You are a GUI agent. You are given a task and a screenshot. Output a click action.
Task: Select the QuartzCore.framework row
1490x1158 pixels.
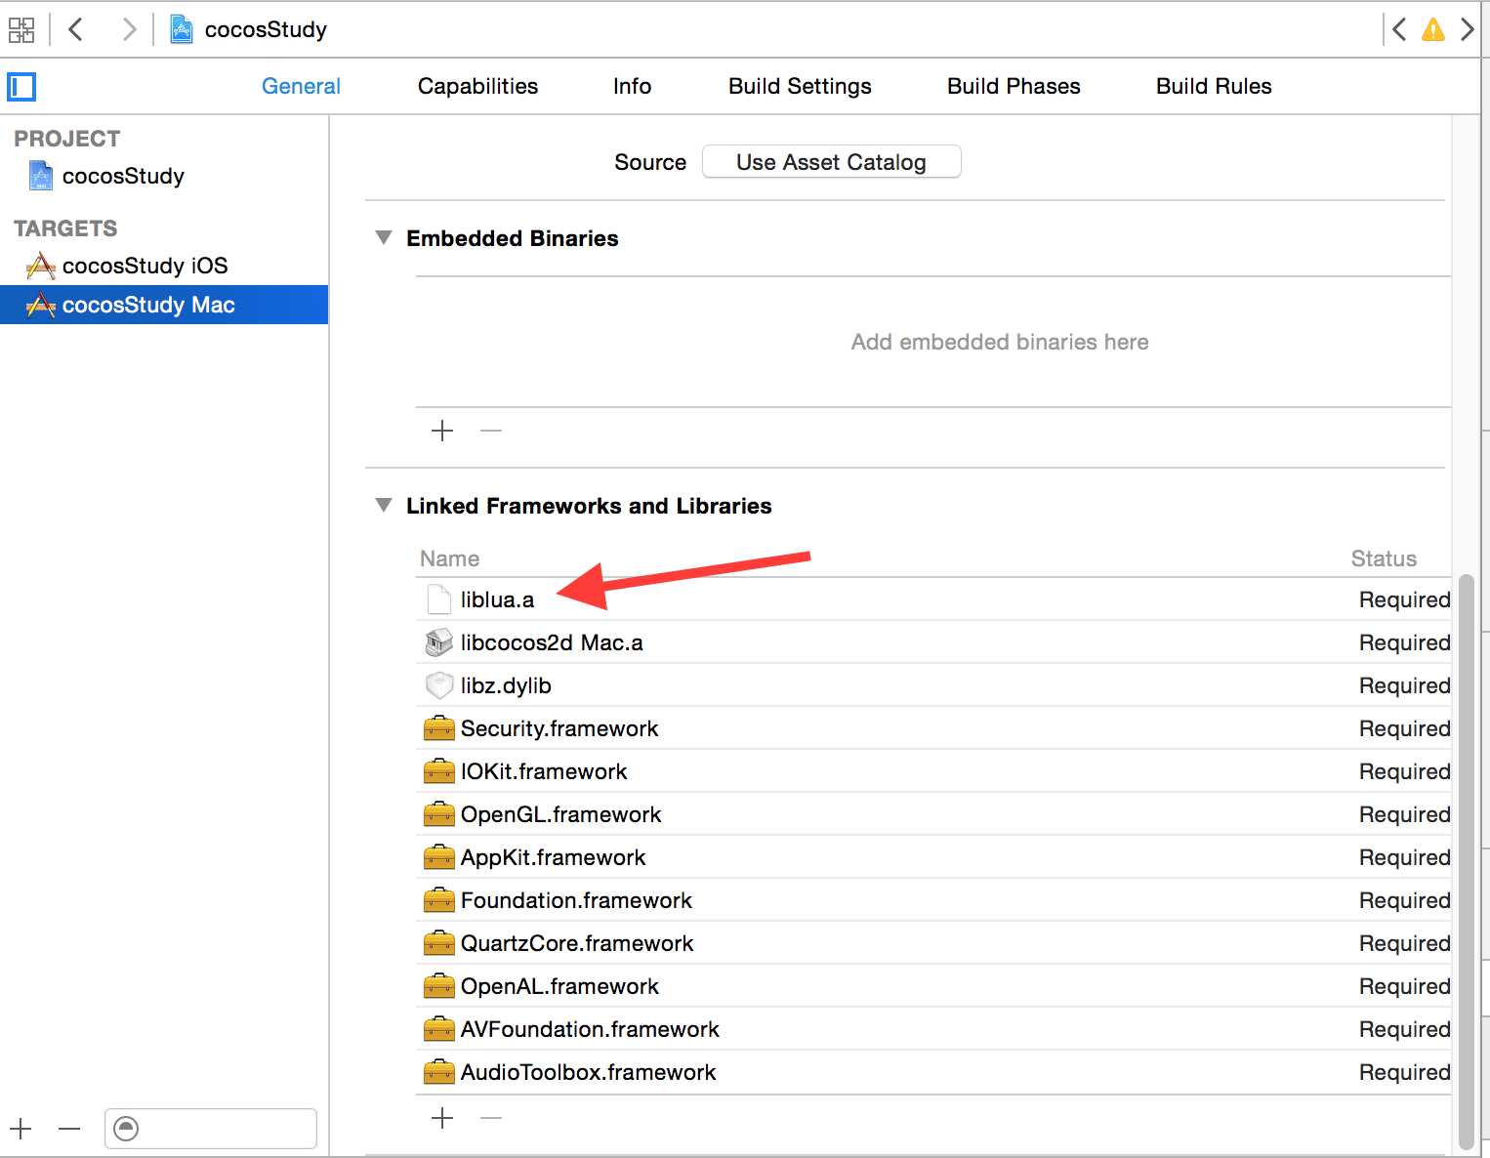tap(933, 943)
